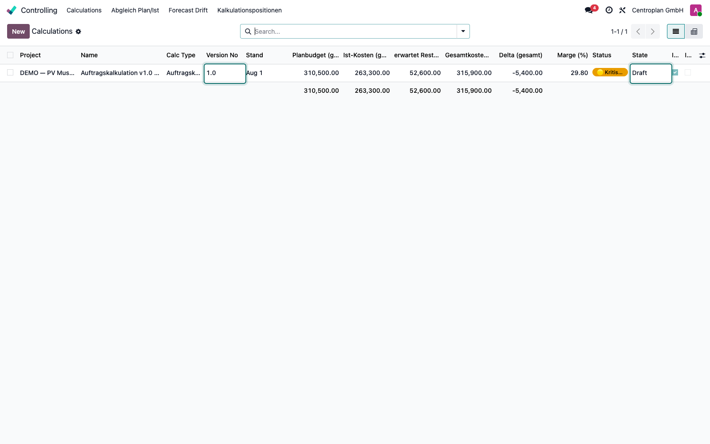The height and width of the screenshot is (444, 710).
Task: Switch to list view
Action: coord(676,32)
